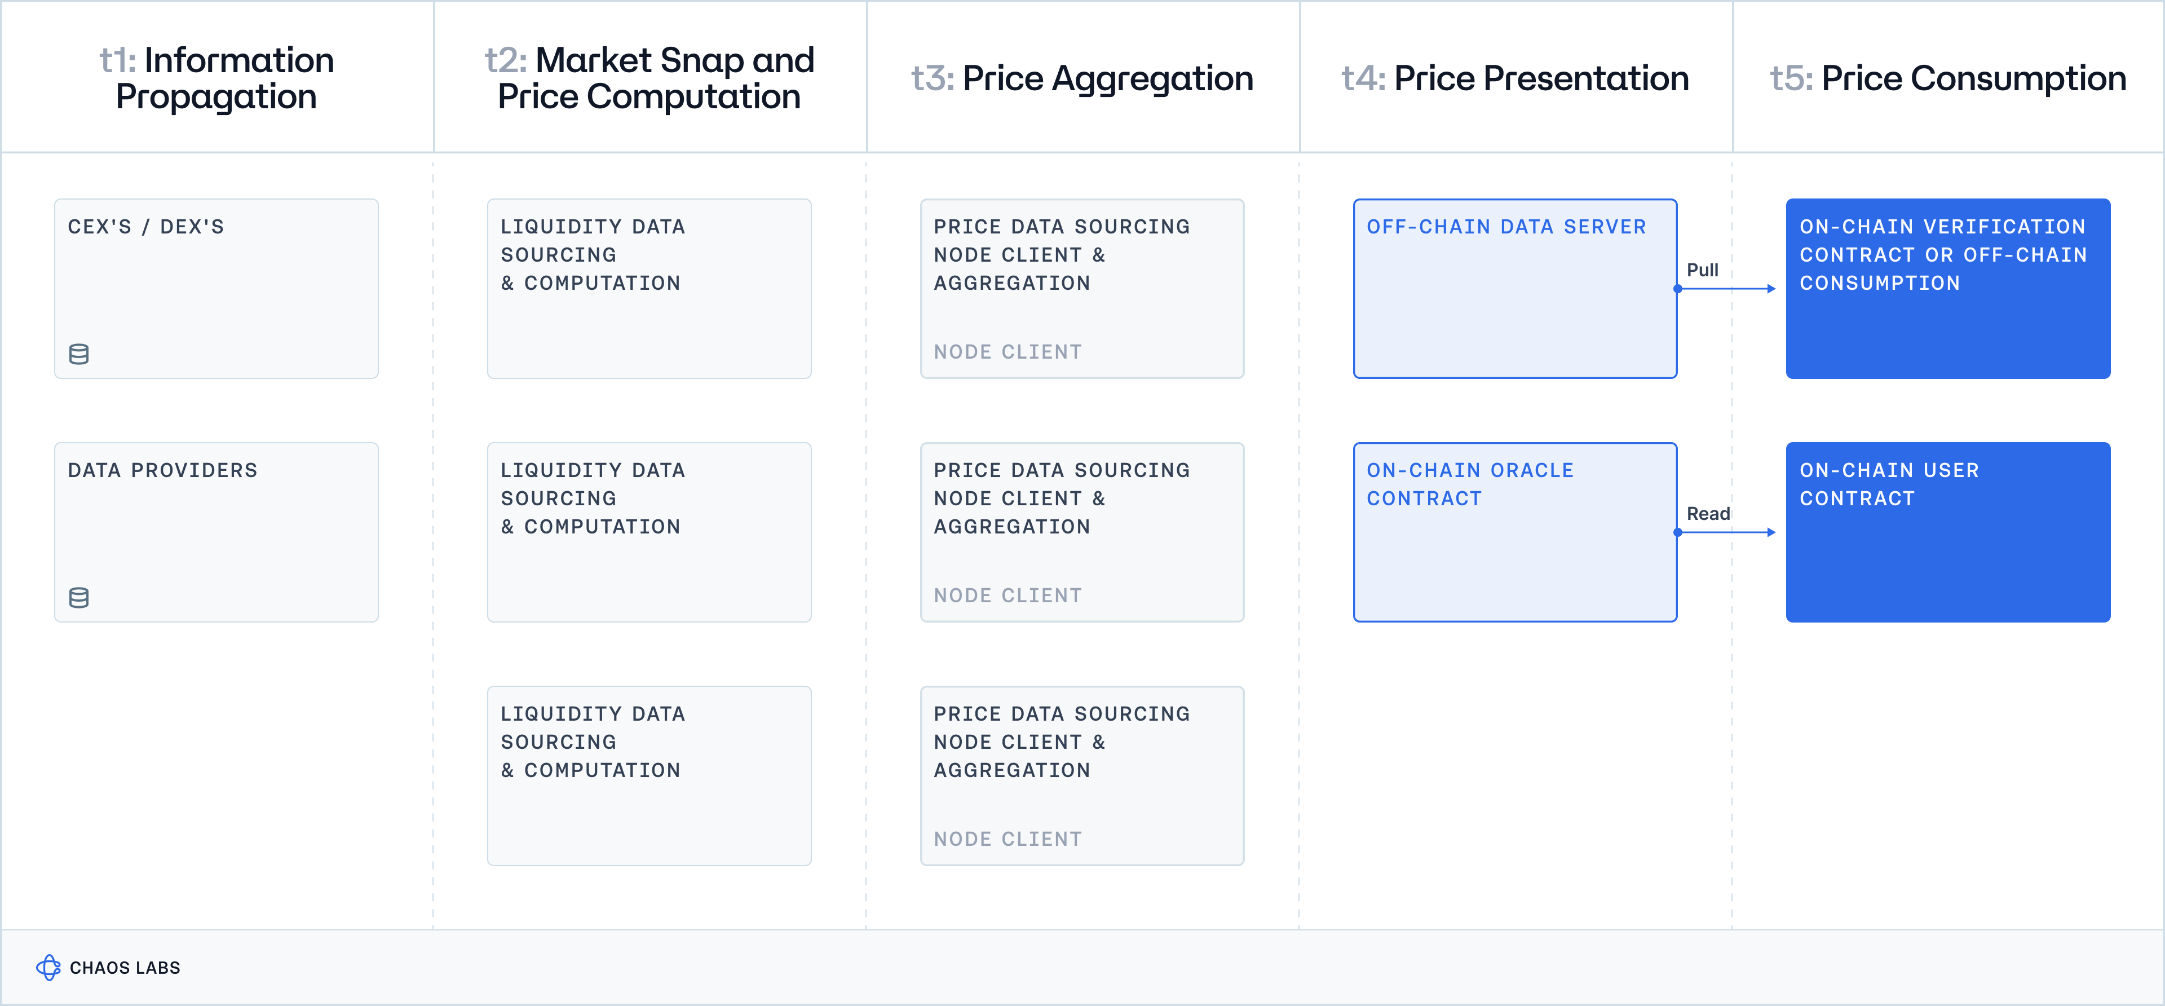Click the database icon in the Data Providers box
The image size is (2165, 1006).
click(79, 598)
